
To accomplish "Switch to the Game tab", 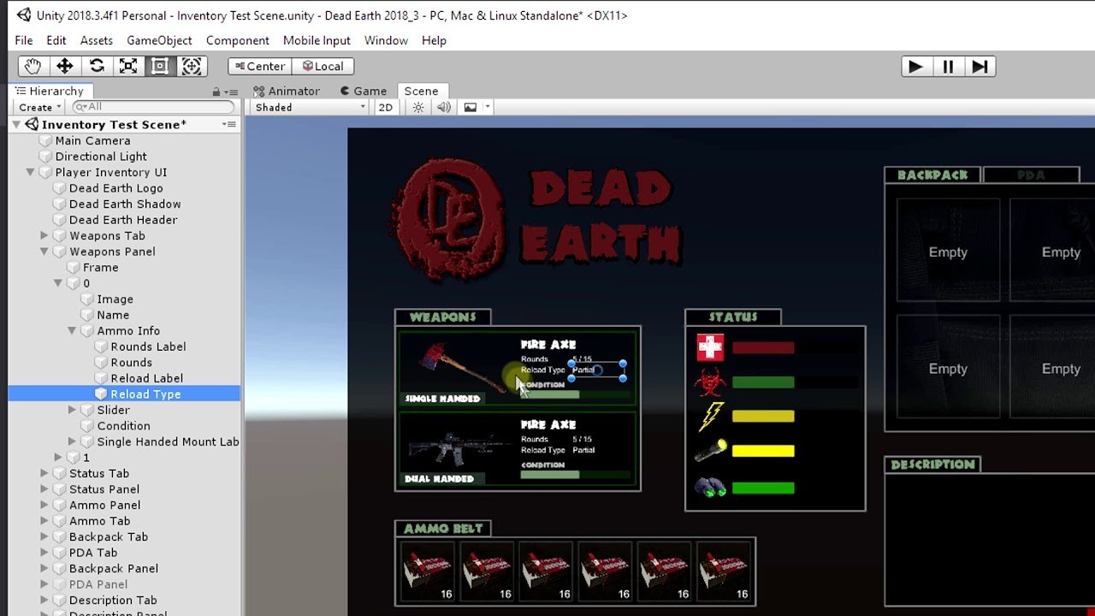I will [x=364, y=91].
